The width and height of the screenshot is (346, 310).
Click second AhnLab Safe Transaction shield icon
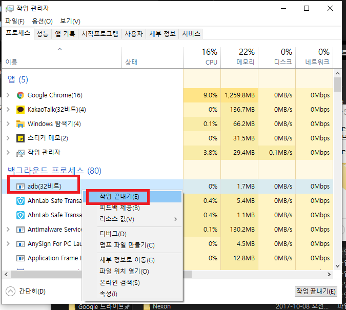pyautogui.click(x=21, y=215)
